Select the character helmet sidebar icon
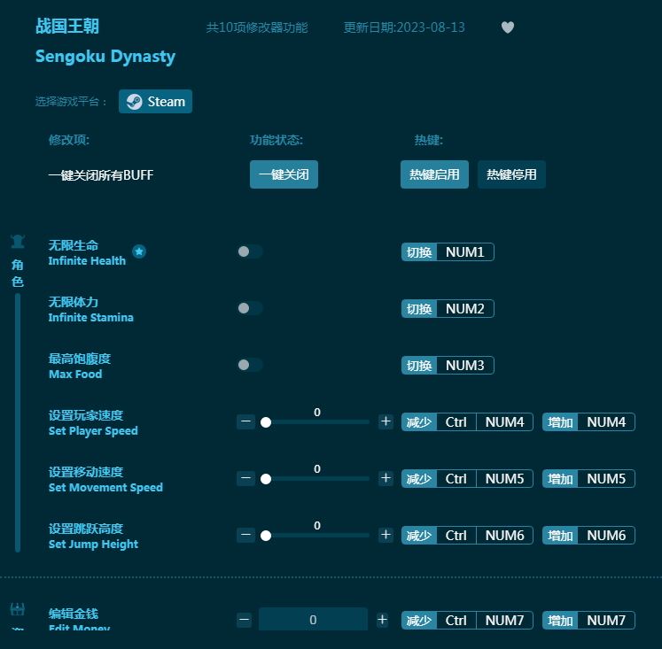This screenshot has height=649, width=662. click(18, 242)
